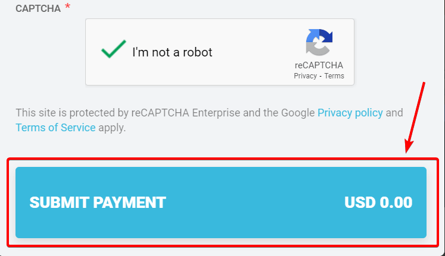Click the green reCAPTCHA checkmark
Screen dimensions: 445x256
[113, 50]
